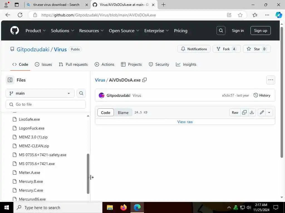
Task: Open the commit History link
Action: [x=262, y=95]
